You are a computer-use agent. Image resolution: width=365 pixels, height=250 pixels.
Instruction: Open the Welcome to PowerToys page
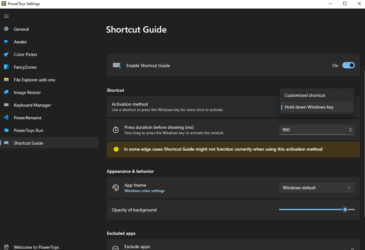(36, 247)
